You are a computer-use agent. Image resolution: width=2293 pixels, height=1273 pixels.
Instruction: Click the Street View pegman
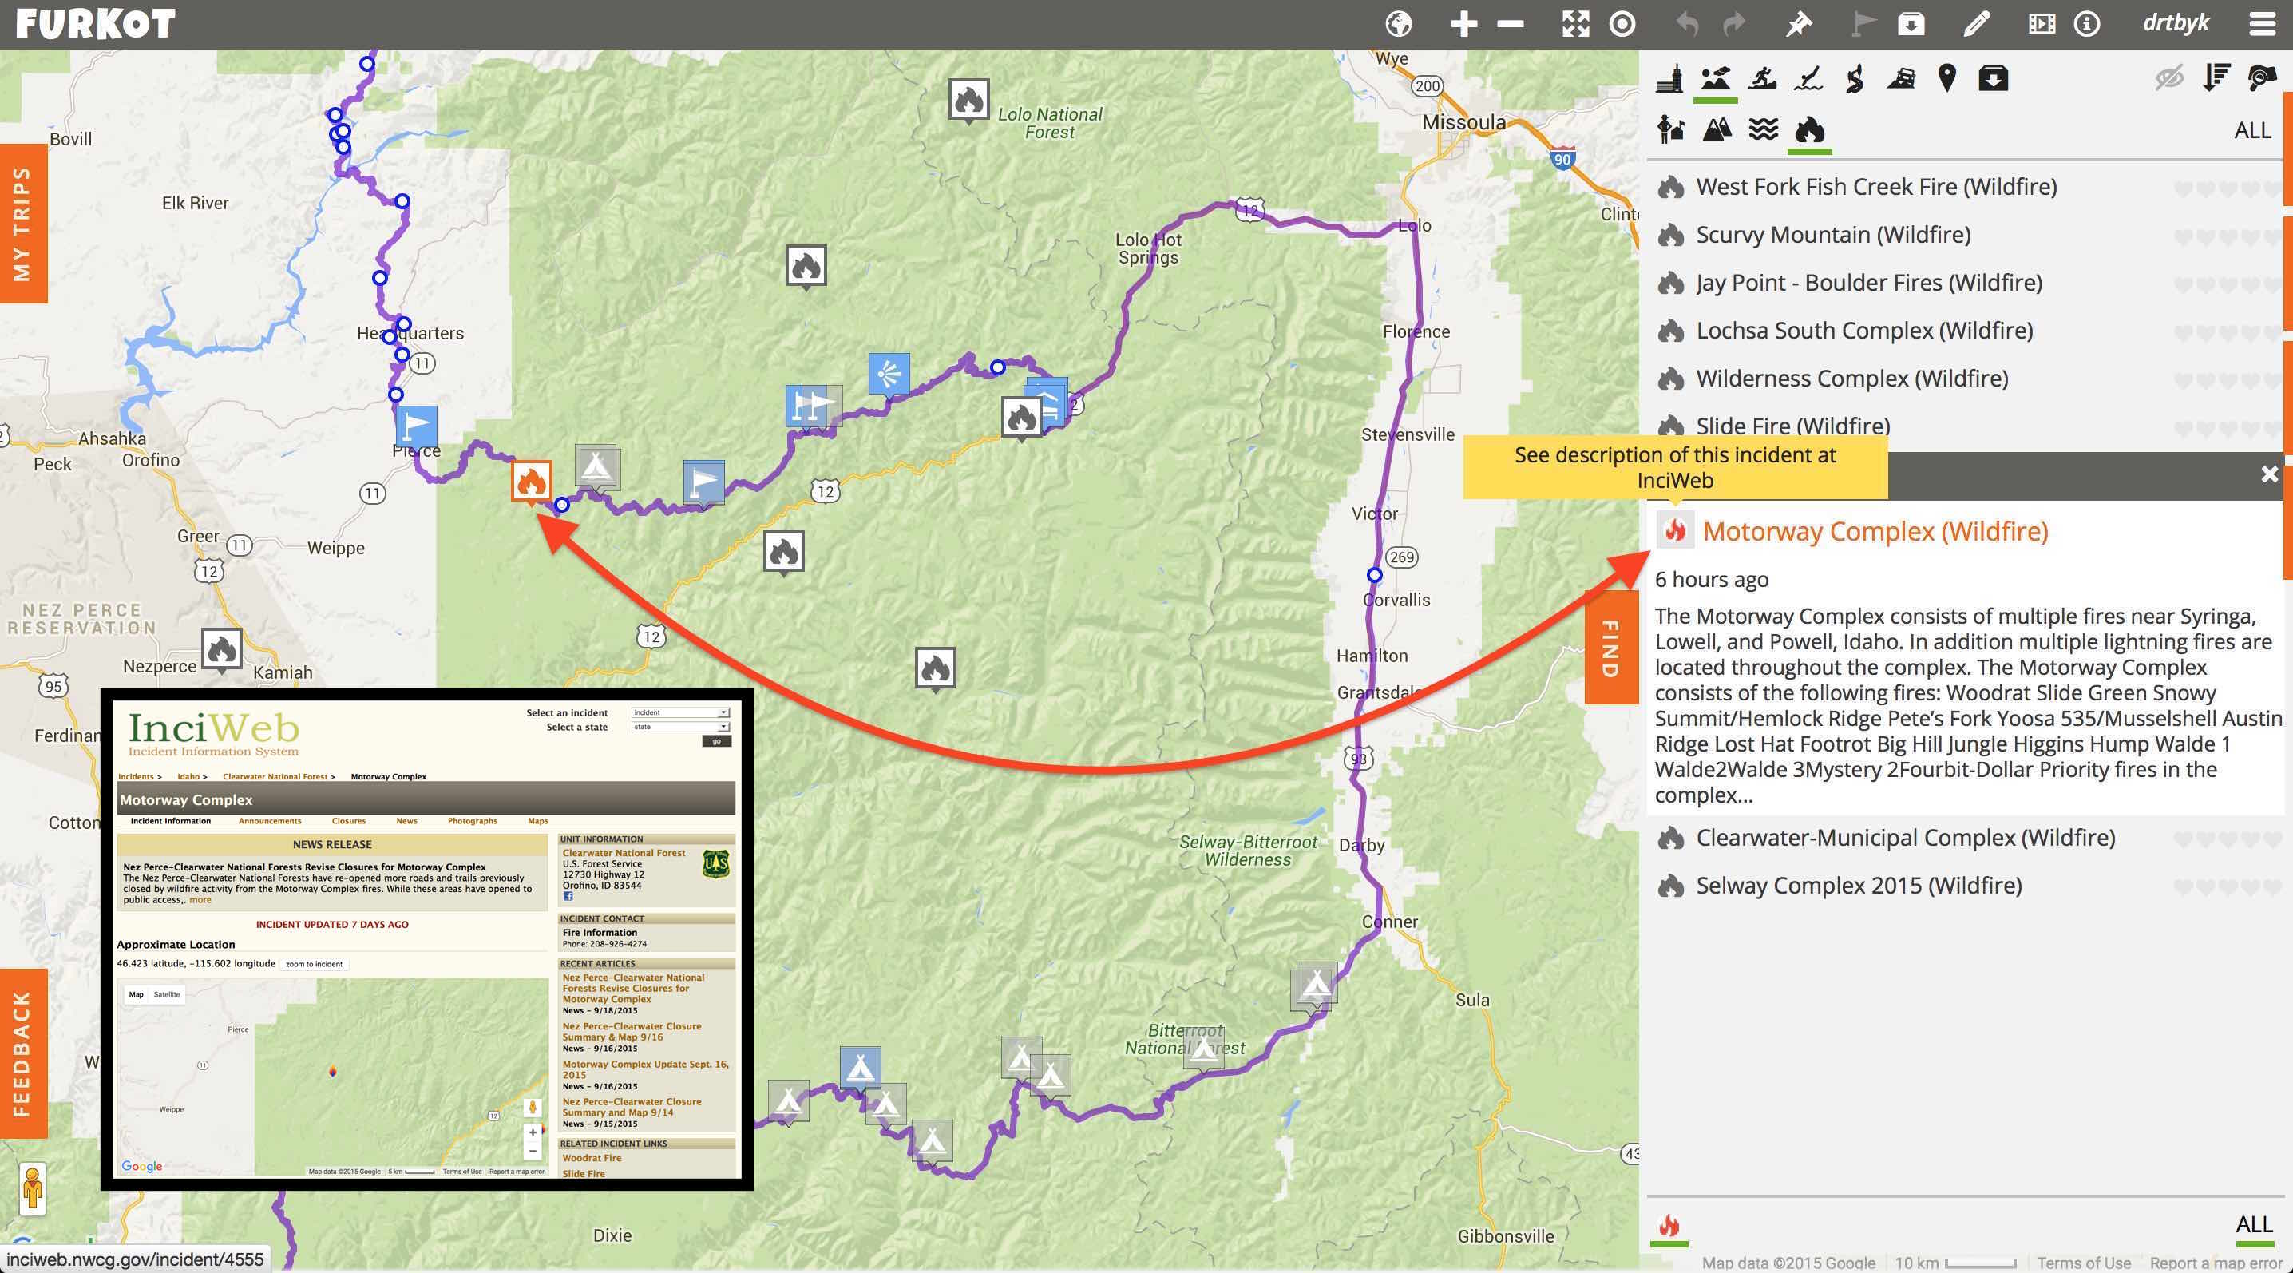(32, 1189)
